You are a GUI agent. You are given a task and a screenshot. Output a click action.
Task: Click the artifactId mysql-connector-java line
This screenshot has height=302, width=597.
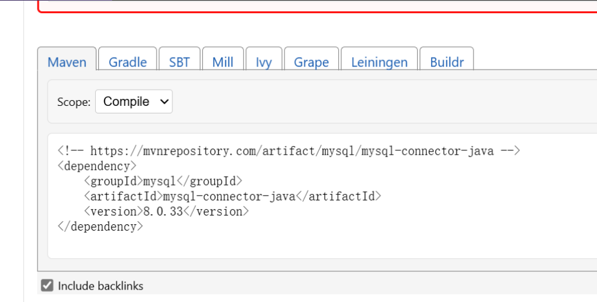[232, 196]
